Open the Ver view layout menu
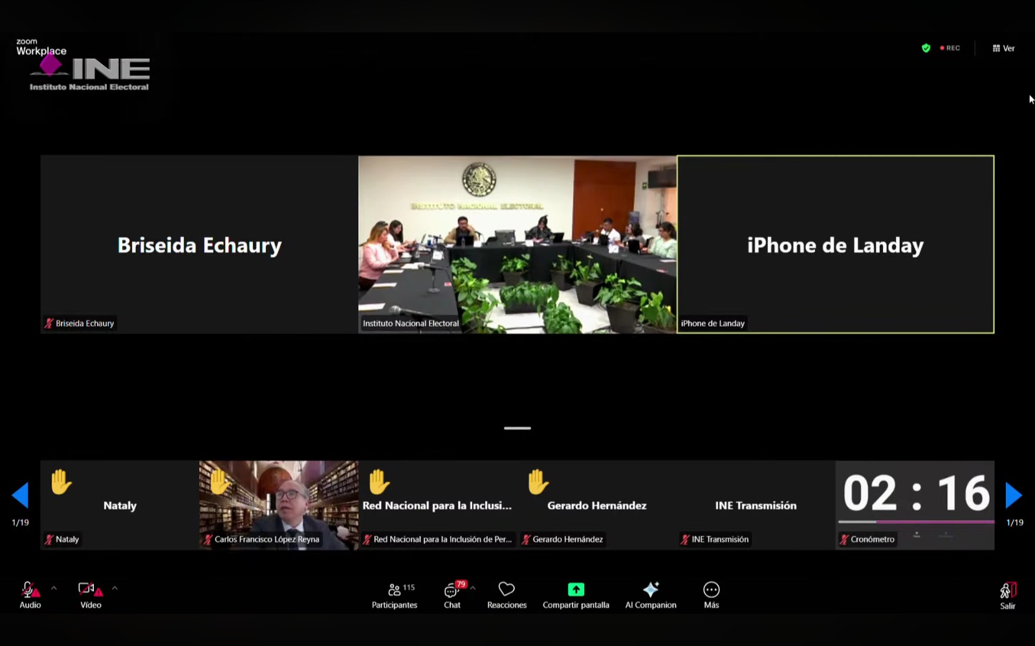The height and width of the screenshot is (646, 1035). point(1003,48)
